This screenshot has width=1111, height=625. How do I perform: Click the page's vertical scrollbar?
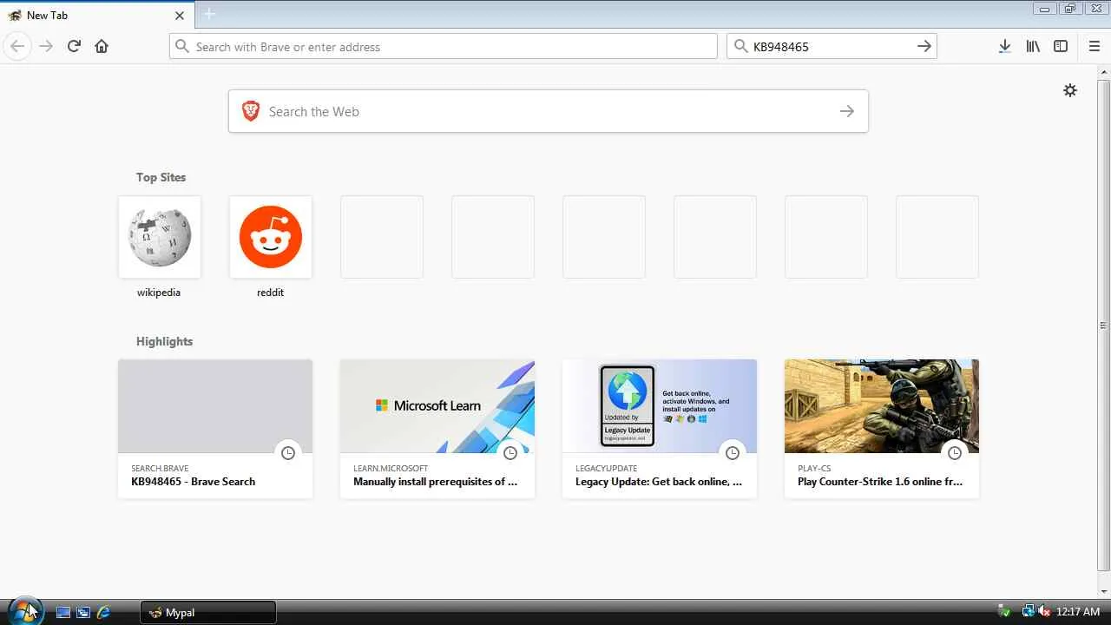click(x=1103, y=325)
